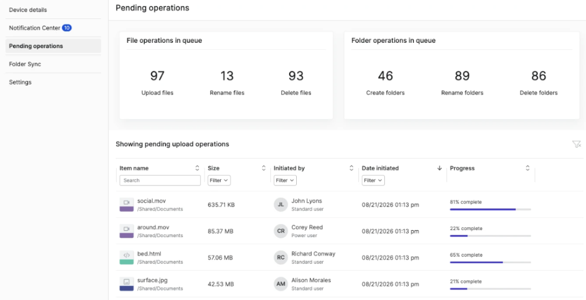
Task: Select the social.mov file name
Action: 151,201
